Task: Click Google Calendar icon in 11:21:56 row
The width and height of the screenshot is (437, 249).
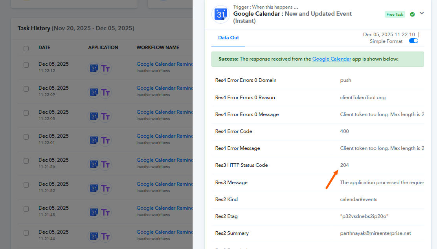Action: (x=94, y=164)
